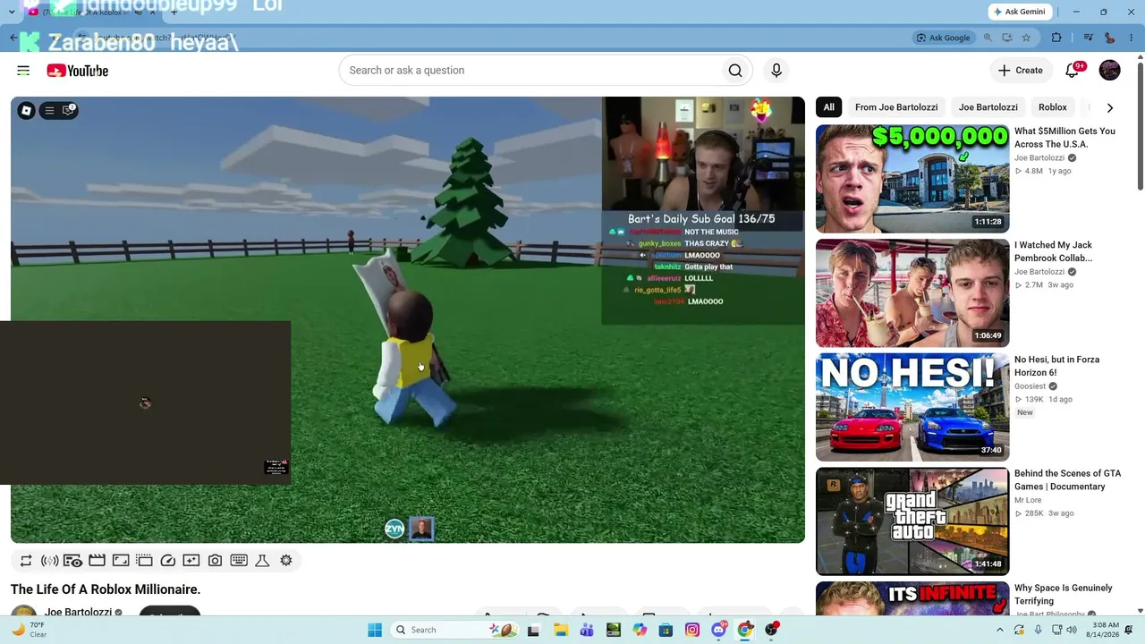The image size is (1145, 644).
Task: Show hidden system tray icons
Action: coord(1000,630)
